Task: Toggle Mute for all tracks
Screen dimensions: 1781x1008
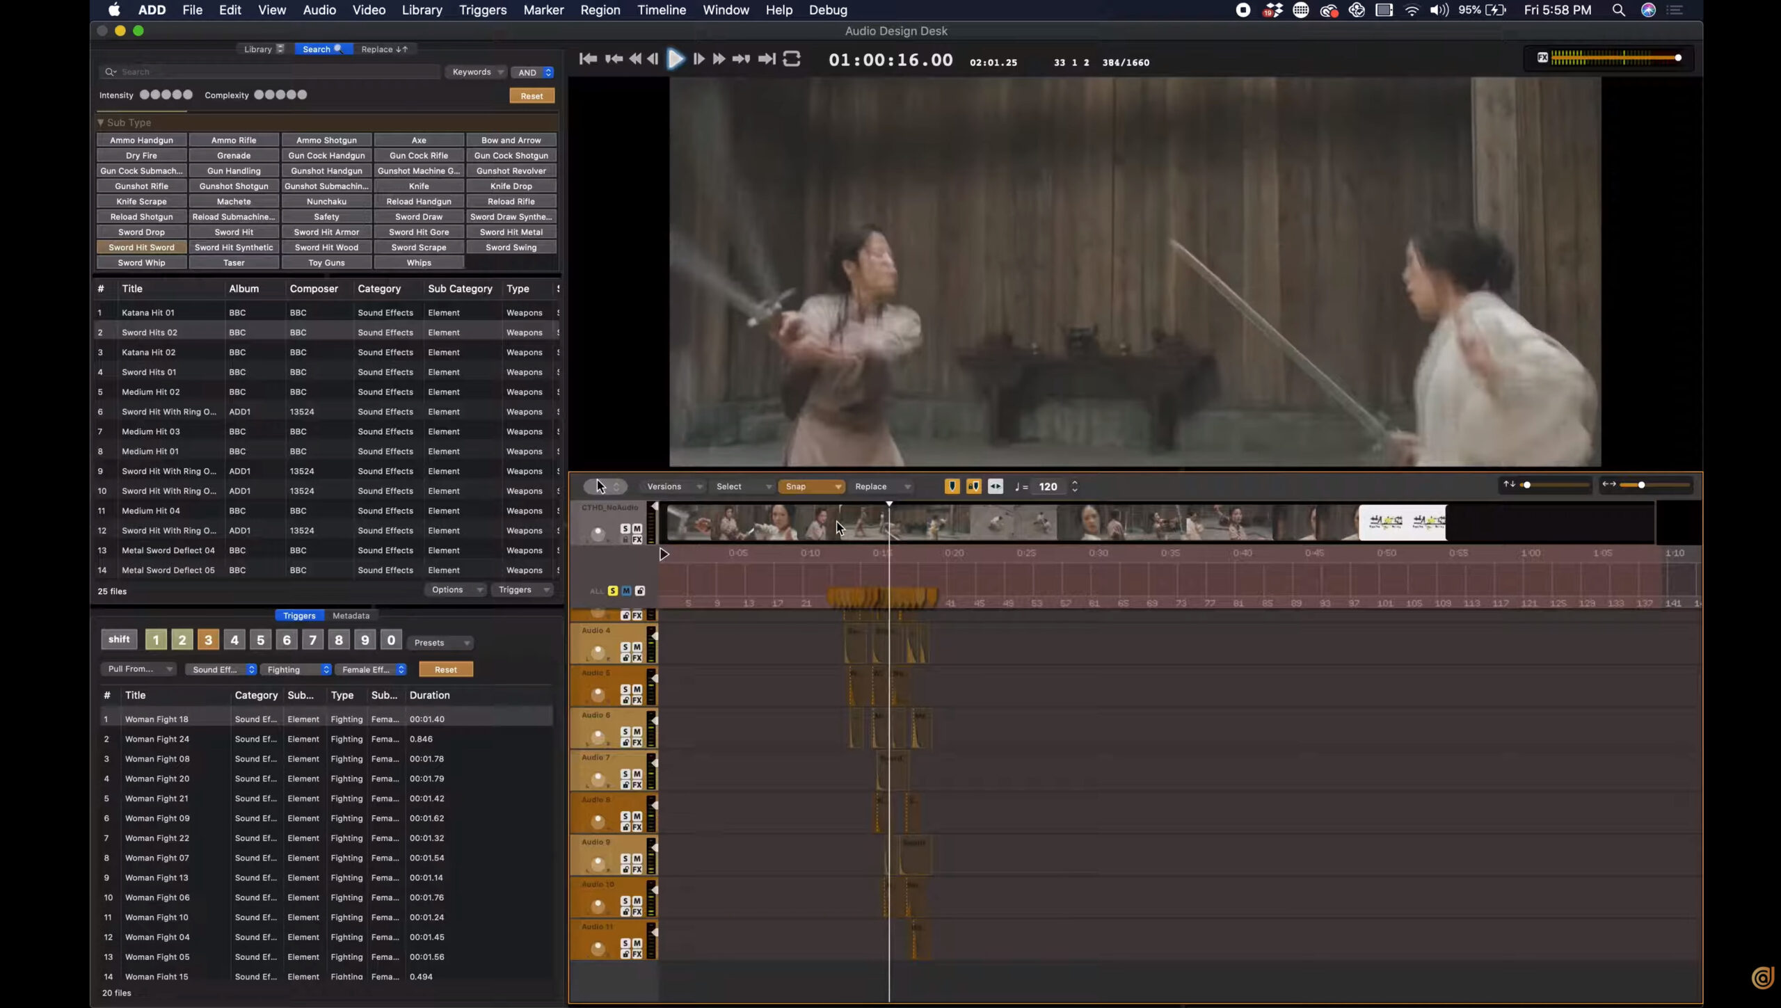Action: (626, 591)
